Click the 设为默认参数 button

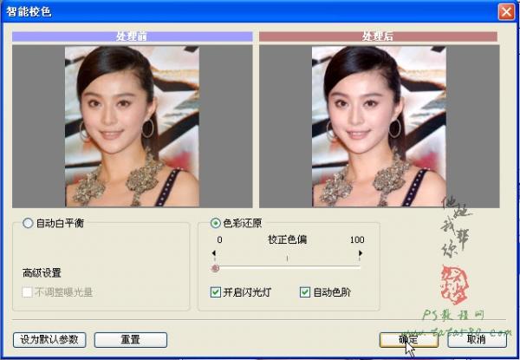click(x=49, y=340)
